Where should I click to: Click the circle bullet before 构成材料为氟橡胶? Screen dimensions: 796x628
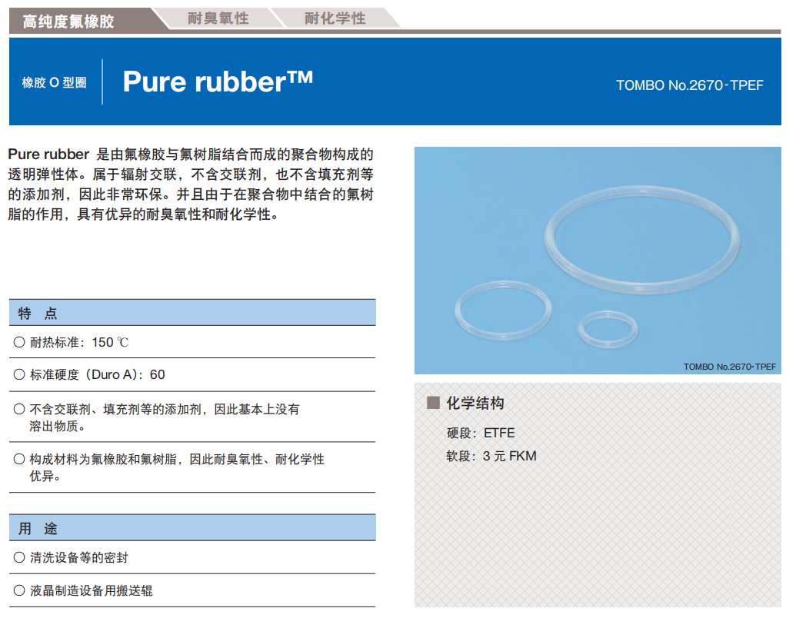(19, 459)
